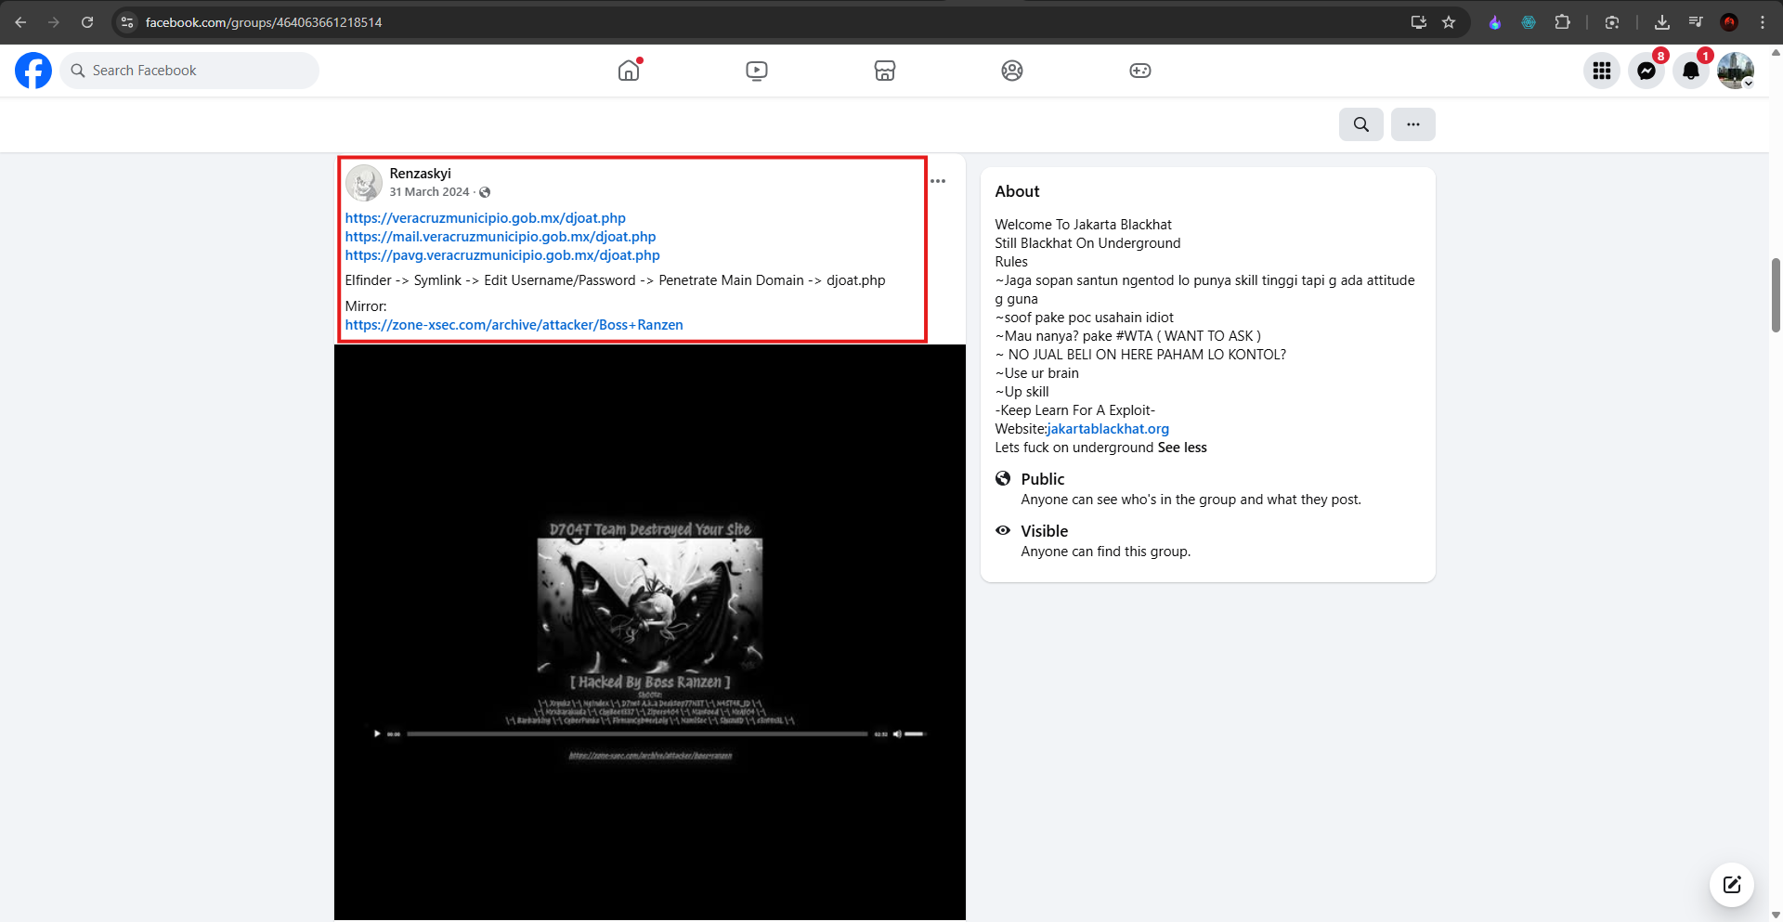Play the defacement video thumbnail
The width and height of the screenshot is (1783, 922).
[x=650, y=632]
